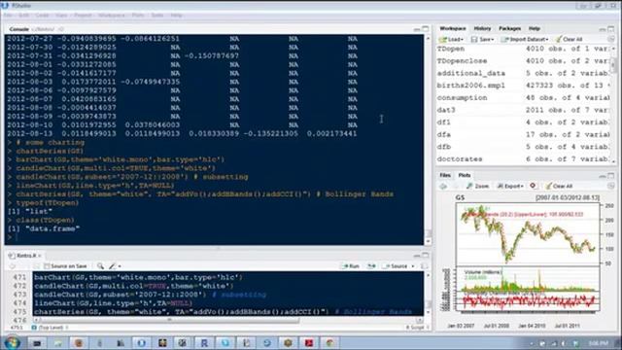622x350 pixels.
Task: Open the Save dropdown arrow in Workspace
Action: pyautogui.click(x=493, y=40)
